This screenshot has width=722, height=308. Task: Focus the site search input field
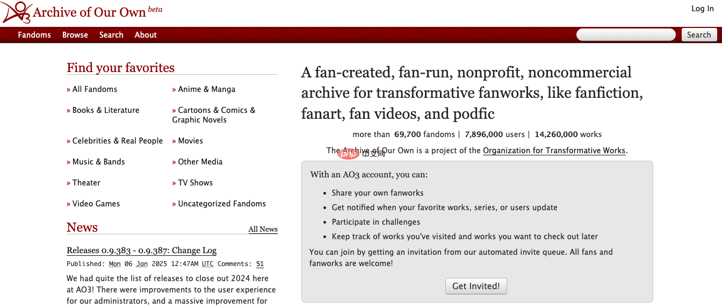[626, 35]
